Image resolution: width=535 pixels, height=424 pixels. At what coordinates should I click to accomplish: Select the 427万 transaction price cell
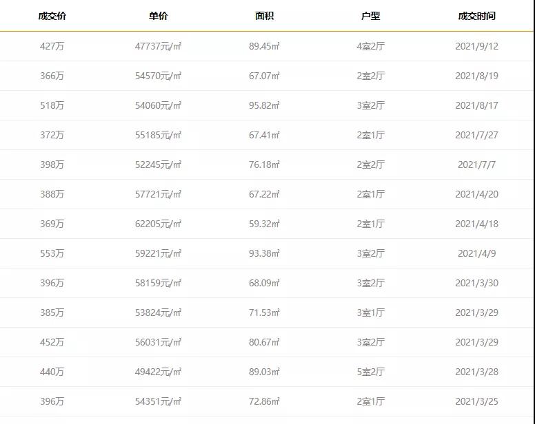pyautogui.click(x=52, y=46)
